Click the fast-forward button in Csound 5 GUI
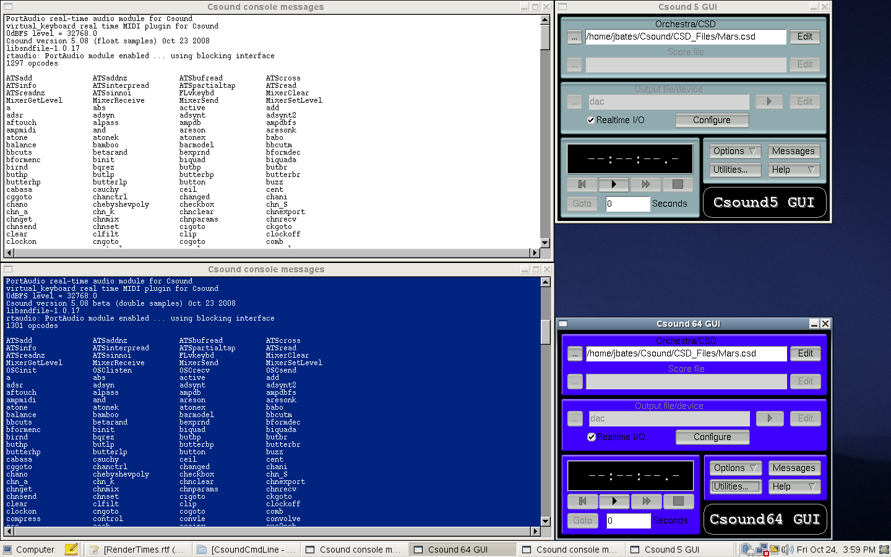 pos(646,184)
